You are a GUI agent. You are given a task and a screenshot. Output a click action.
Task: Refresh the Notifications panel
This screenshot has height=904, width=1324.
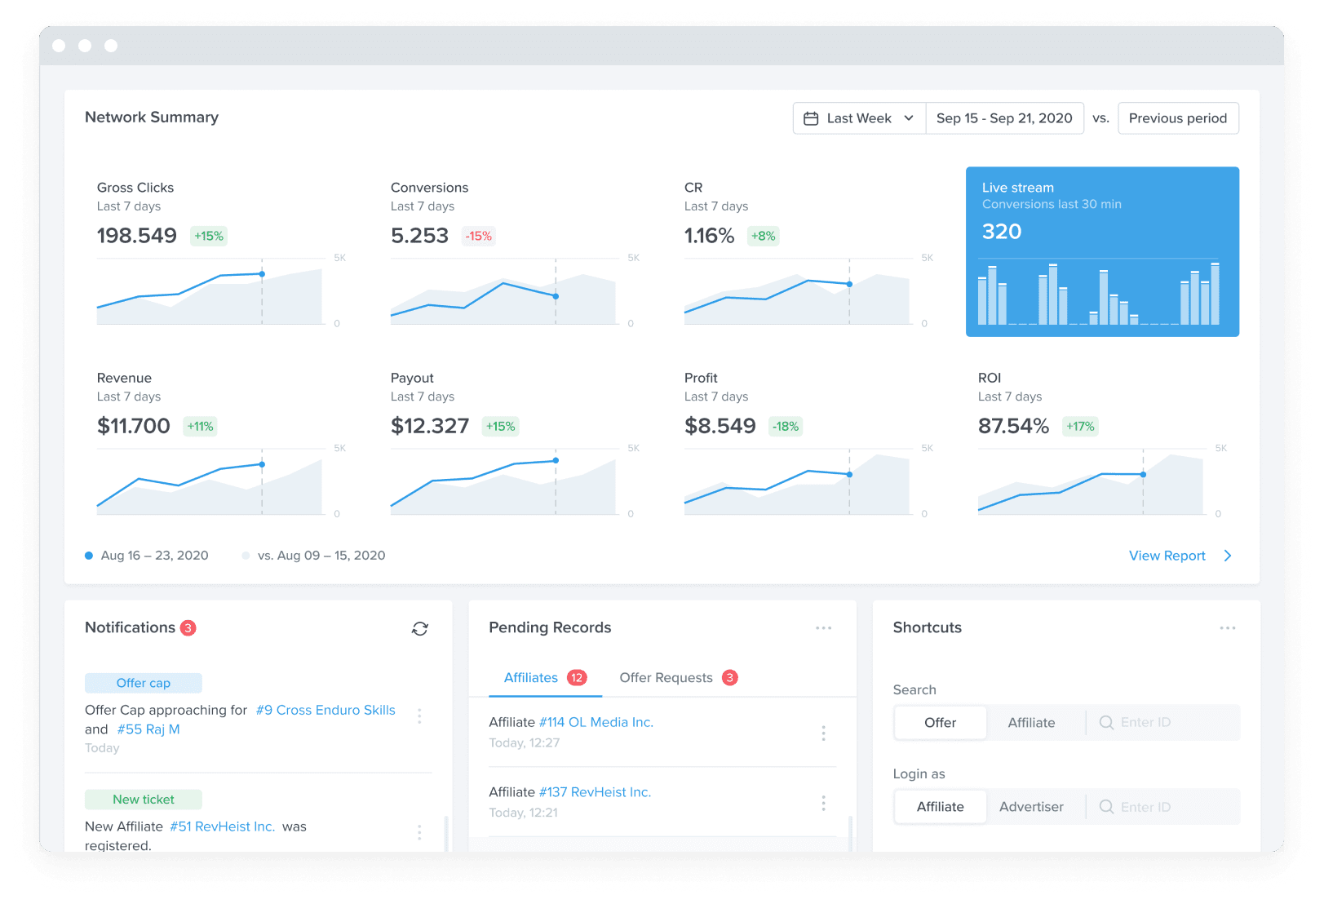point(419,628)
